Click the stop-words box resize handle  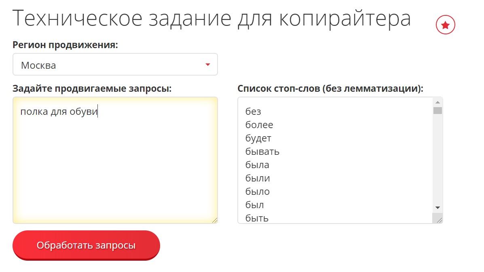(x=439, y=220)
